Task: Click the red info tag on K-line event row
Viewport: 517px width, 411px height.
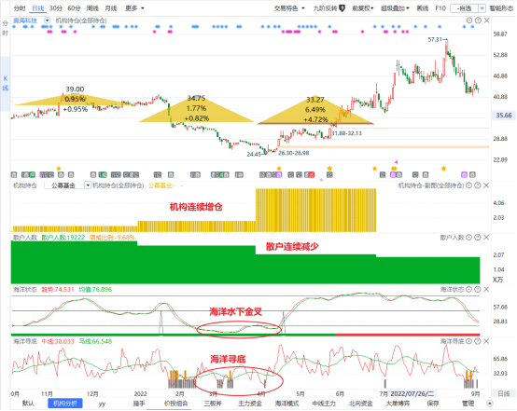Action: coord(312,175)
